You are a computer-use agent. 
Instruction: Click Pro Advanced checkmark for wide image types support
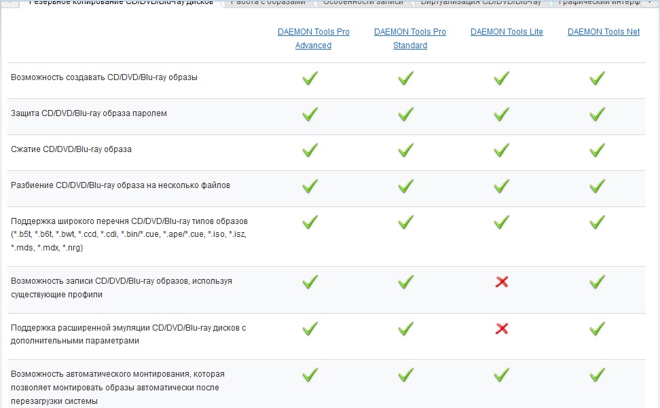310,222
